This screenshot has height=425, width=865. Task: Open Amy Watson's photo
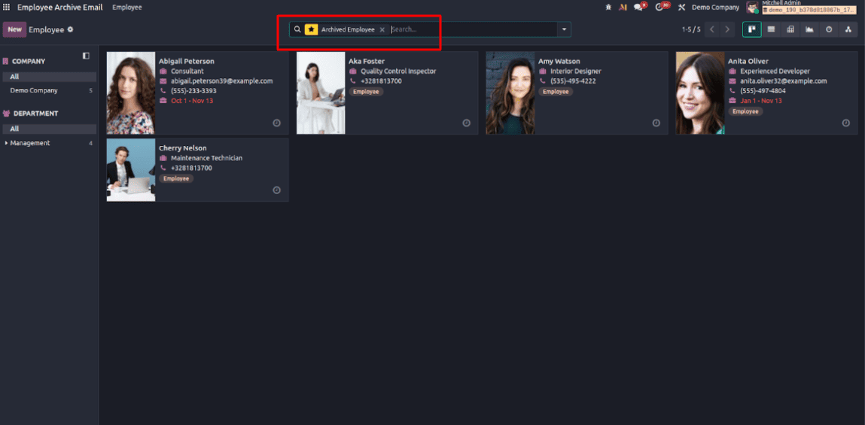click(x=510, y=93)
